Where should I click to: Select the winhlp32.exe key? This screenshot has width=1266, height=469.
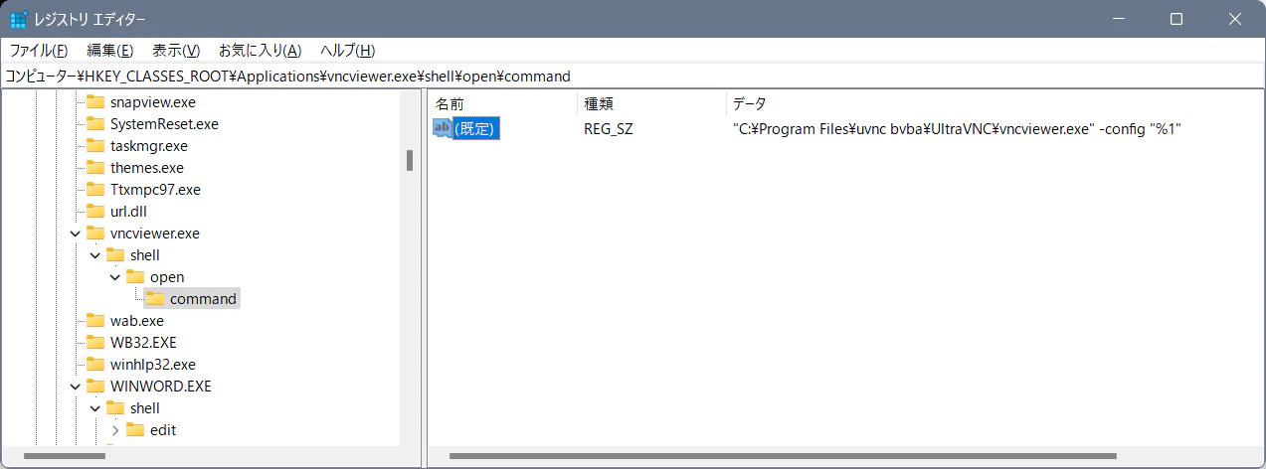coord(152,365)
